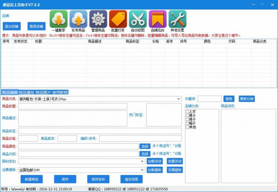
Task: Check the 上衣 store category checkbox
Action: 187,111
